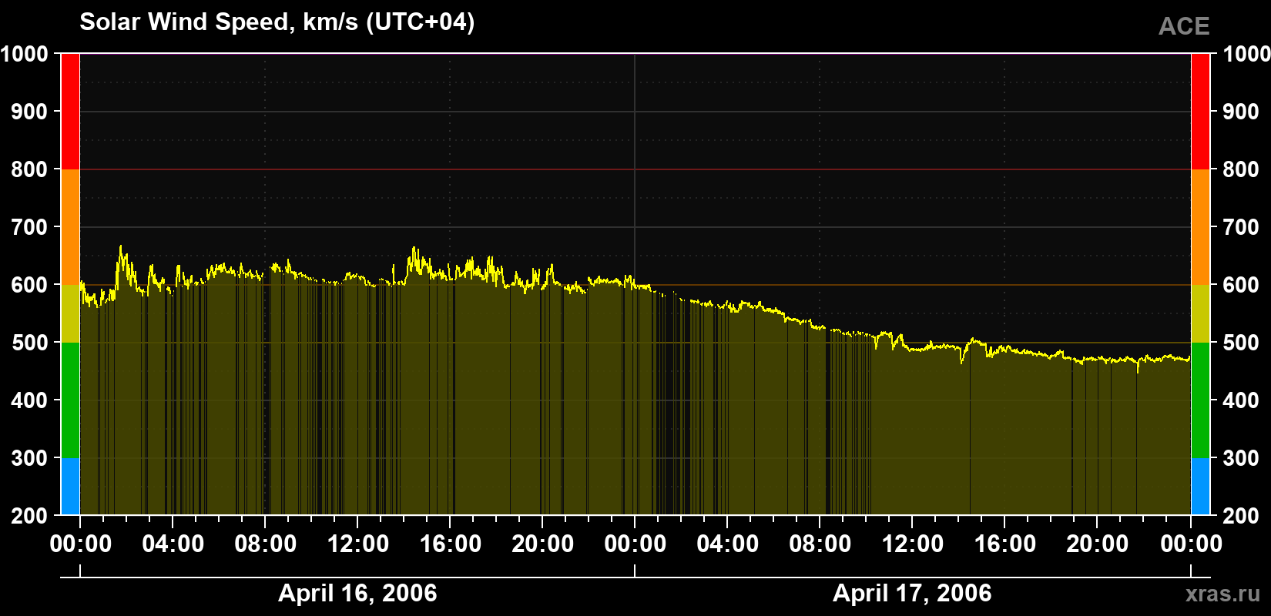Select the April 17, 2006 date label
This screenshot has height=616, width=1271.
pyautogui.click(x=912, y=593)
